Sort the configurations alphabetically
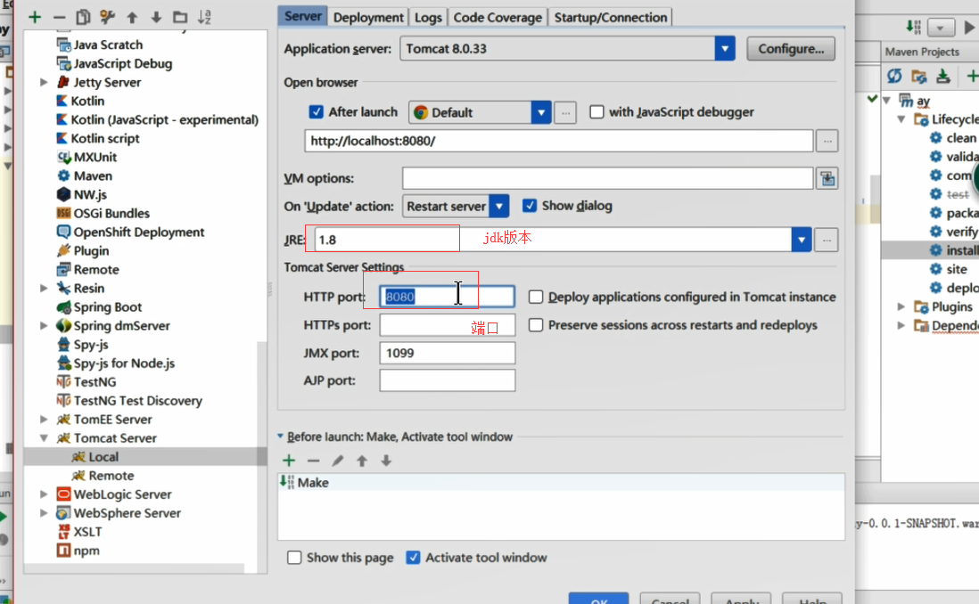This screenshot has width=979, height=604. [204, 18]
